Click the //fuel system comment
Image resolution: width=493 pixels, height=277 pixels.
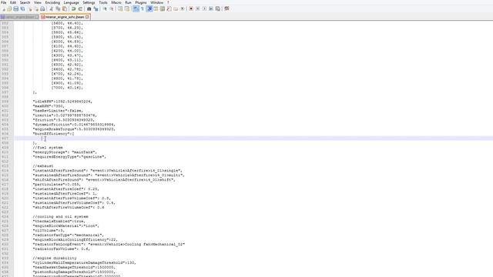(x=48, y=148)
